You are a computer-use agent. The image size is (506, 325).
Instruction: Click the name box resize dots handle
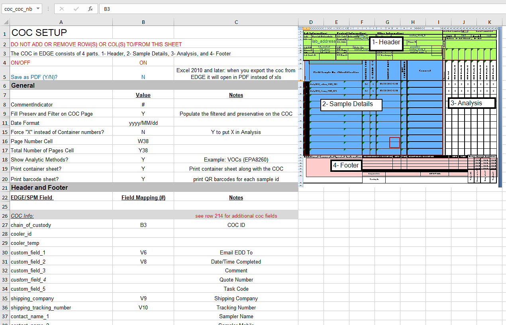click(x=48, y=9)
